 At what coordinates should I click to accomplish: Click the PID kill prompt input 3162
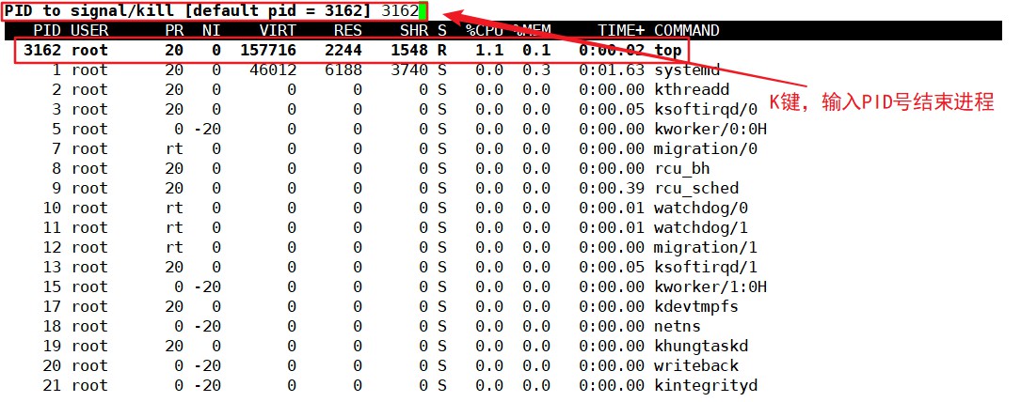pyautogui.click(x=400, y=11)
